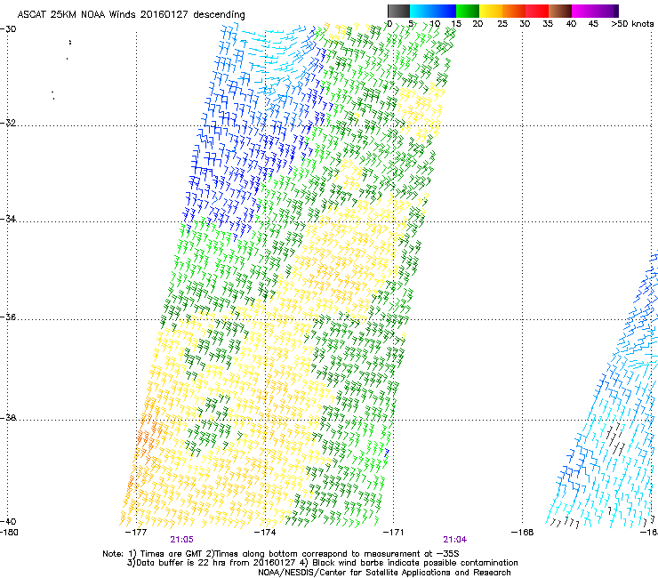Screen dimensions: 658x578
Task: Click the legend value '35'
Action: [x=548, y=24]
